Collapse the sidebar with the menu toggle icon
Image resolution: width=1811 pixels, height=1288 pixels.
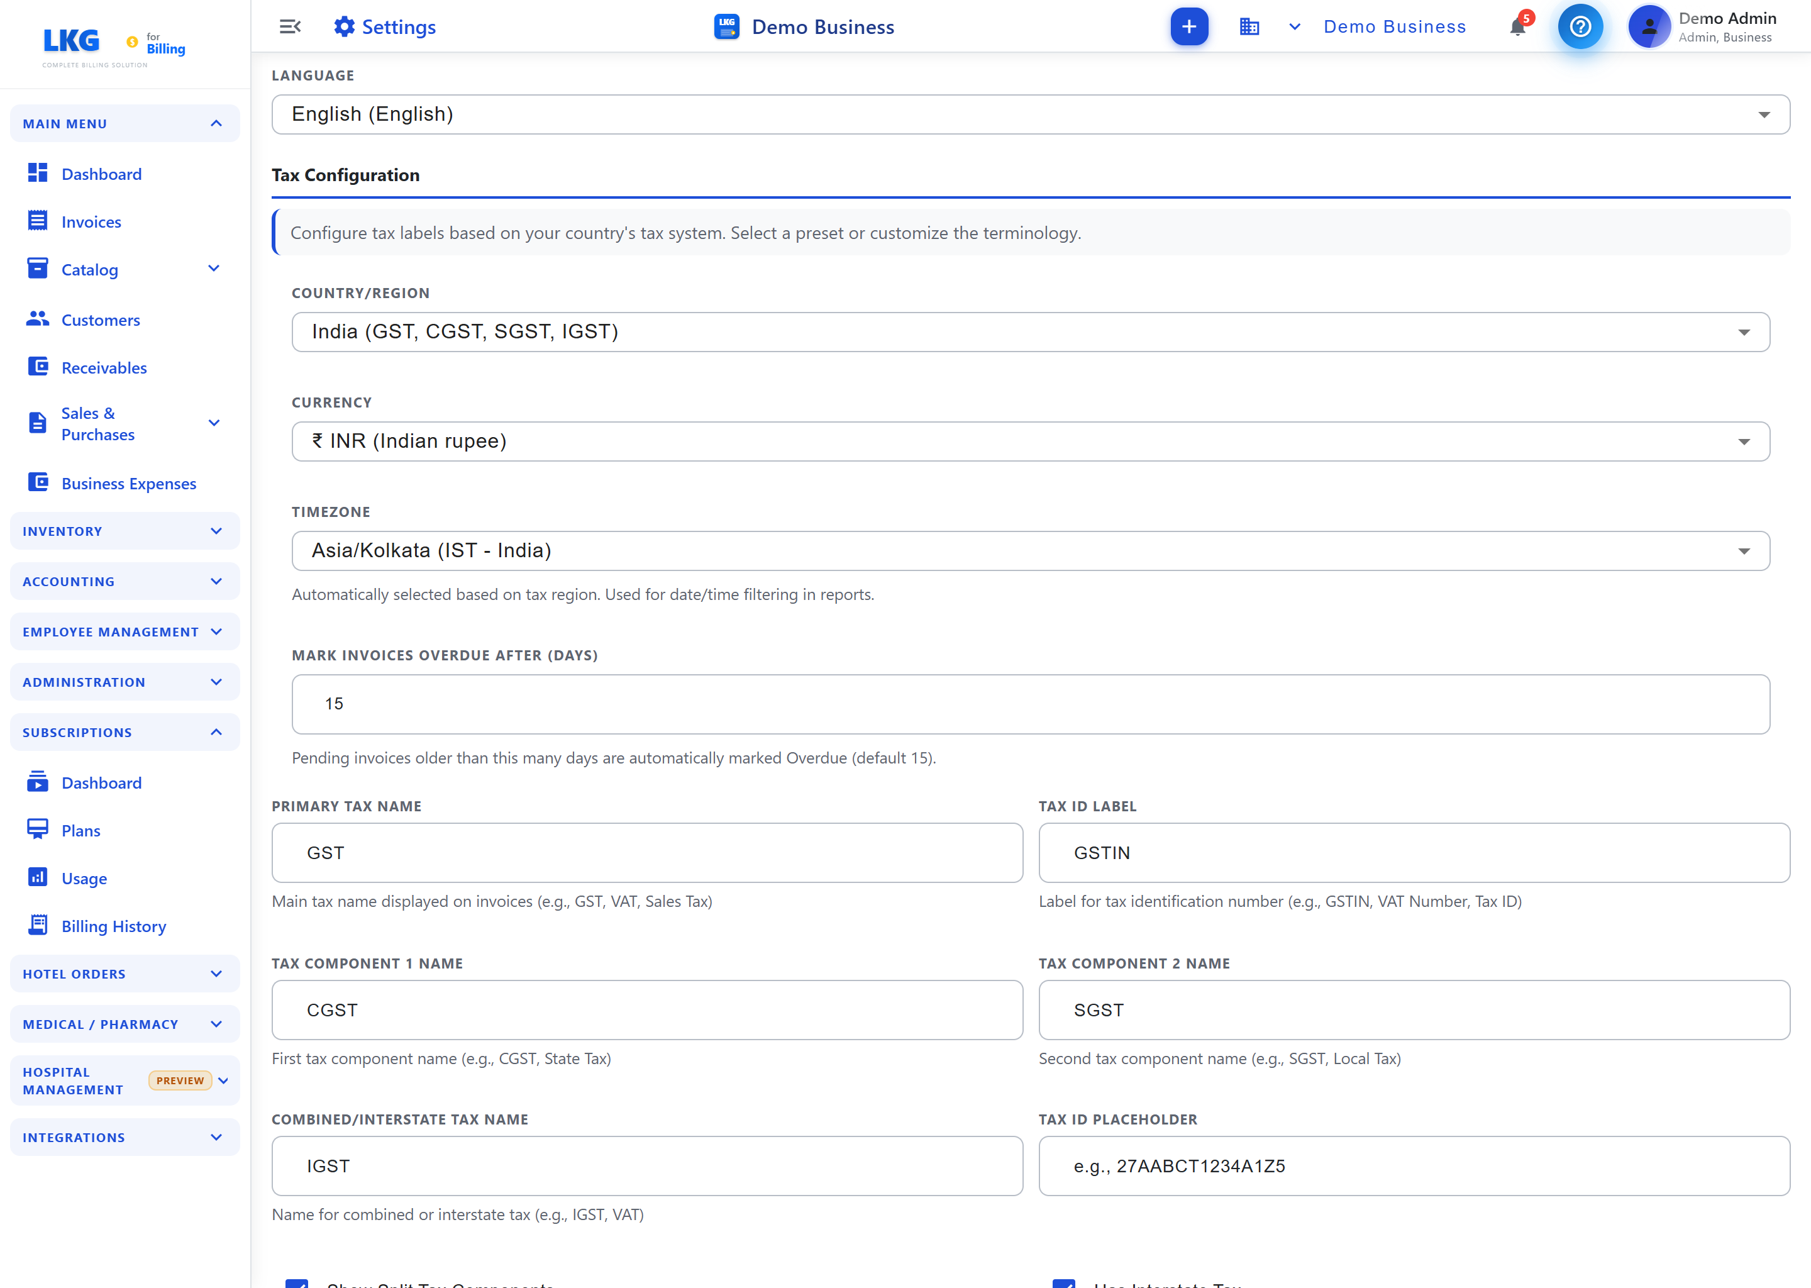click(291, 27)
